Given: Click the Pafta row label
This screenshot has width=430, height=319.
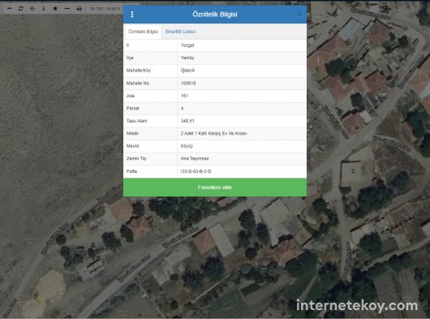Looking at the screenshot, I should pos(131,171).
